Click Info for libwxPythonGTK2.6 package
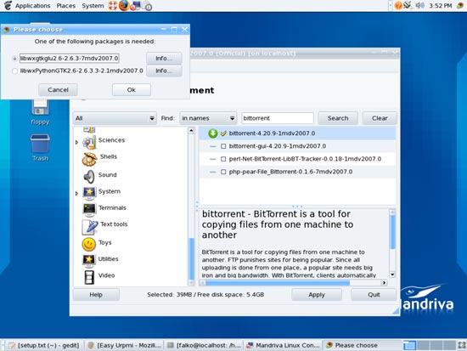The width and height of the screenshot is (467, 351). (164, 71)
